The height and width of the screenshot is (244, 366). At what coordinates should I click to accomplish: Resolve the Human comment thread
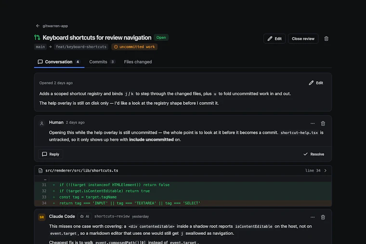[x=314, y=154]
